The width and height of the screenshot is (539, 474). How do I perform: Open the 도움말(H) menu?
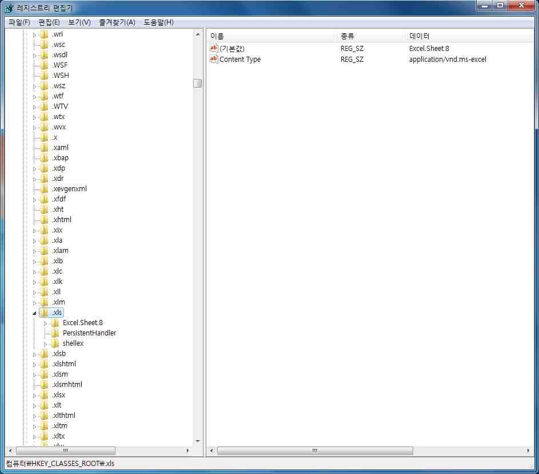(158, 22)
